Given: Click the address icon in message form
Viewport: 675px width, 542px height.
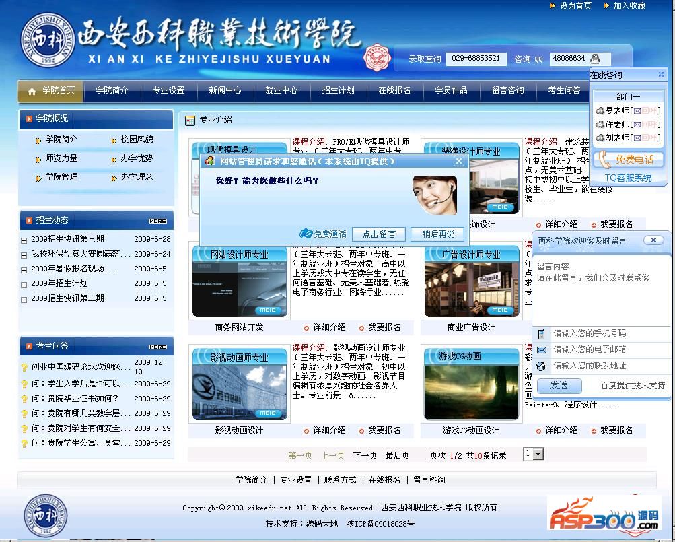Looking at the screenshot, I should pyautogui.click(x=542, y=366).
